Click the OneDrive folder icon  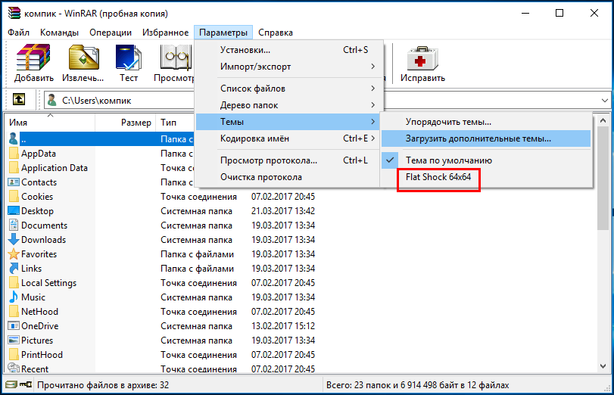click(14, 325)
